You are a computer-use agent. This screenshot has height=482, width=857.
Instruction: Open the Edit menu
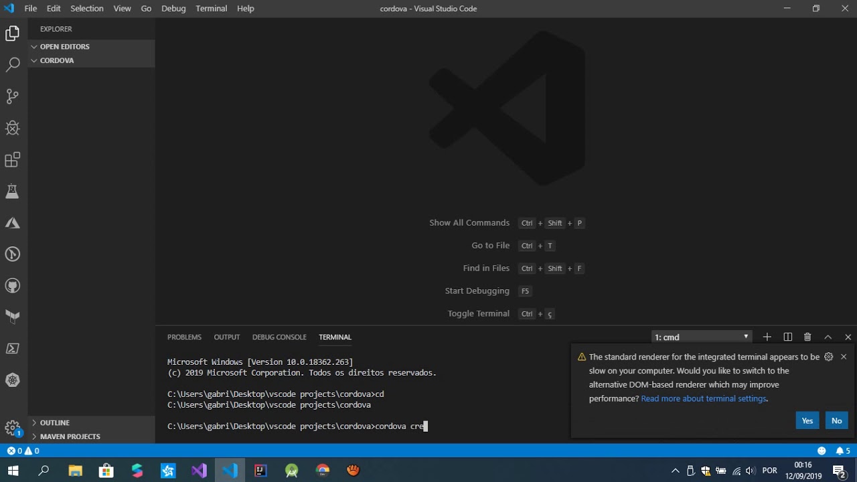coord(54,9)
